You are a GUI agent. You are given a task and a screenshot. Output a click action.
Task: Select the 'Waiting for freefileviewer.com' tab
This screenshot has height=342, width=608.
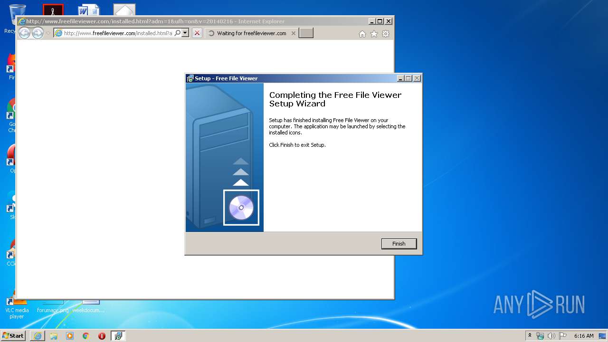click(x=252, y=33)
